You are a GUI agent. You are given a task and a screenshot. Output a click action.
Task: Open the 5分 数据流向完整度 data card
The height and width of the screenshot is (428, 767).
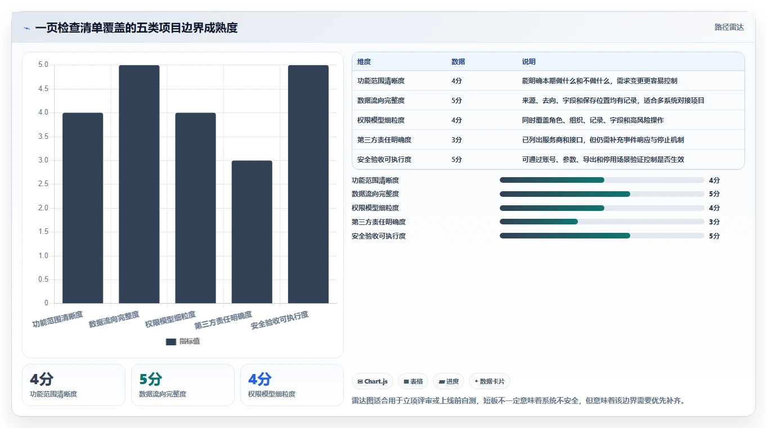click(x=183, y=385)
